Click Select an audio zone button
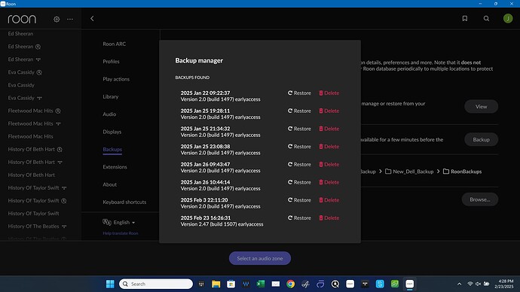The height and width of the screenshot is (292, 520). pyautogui.click(x=260, y=259)
